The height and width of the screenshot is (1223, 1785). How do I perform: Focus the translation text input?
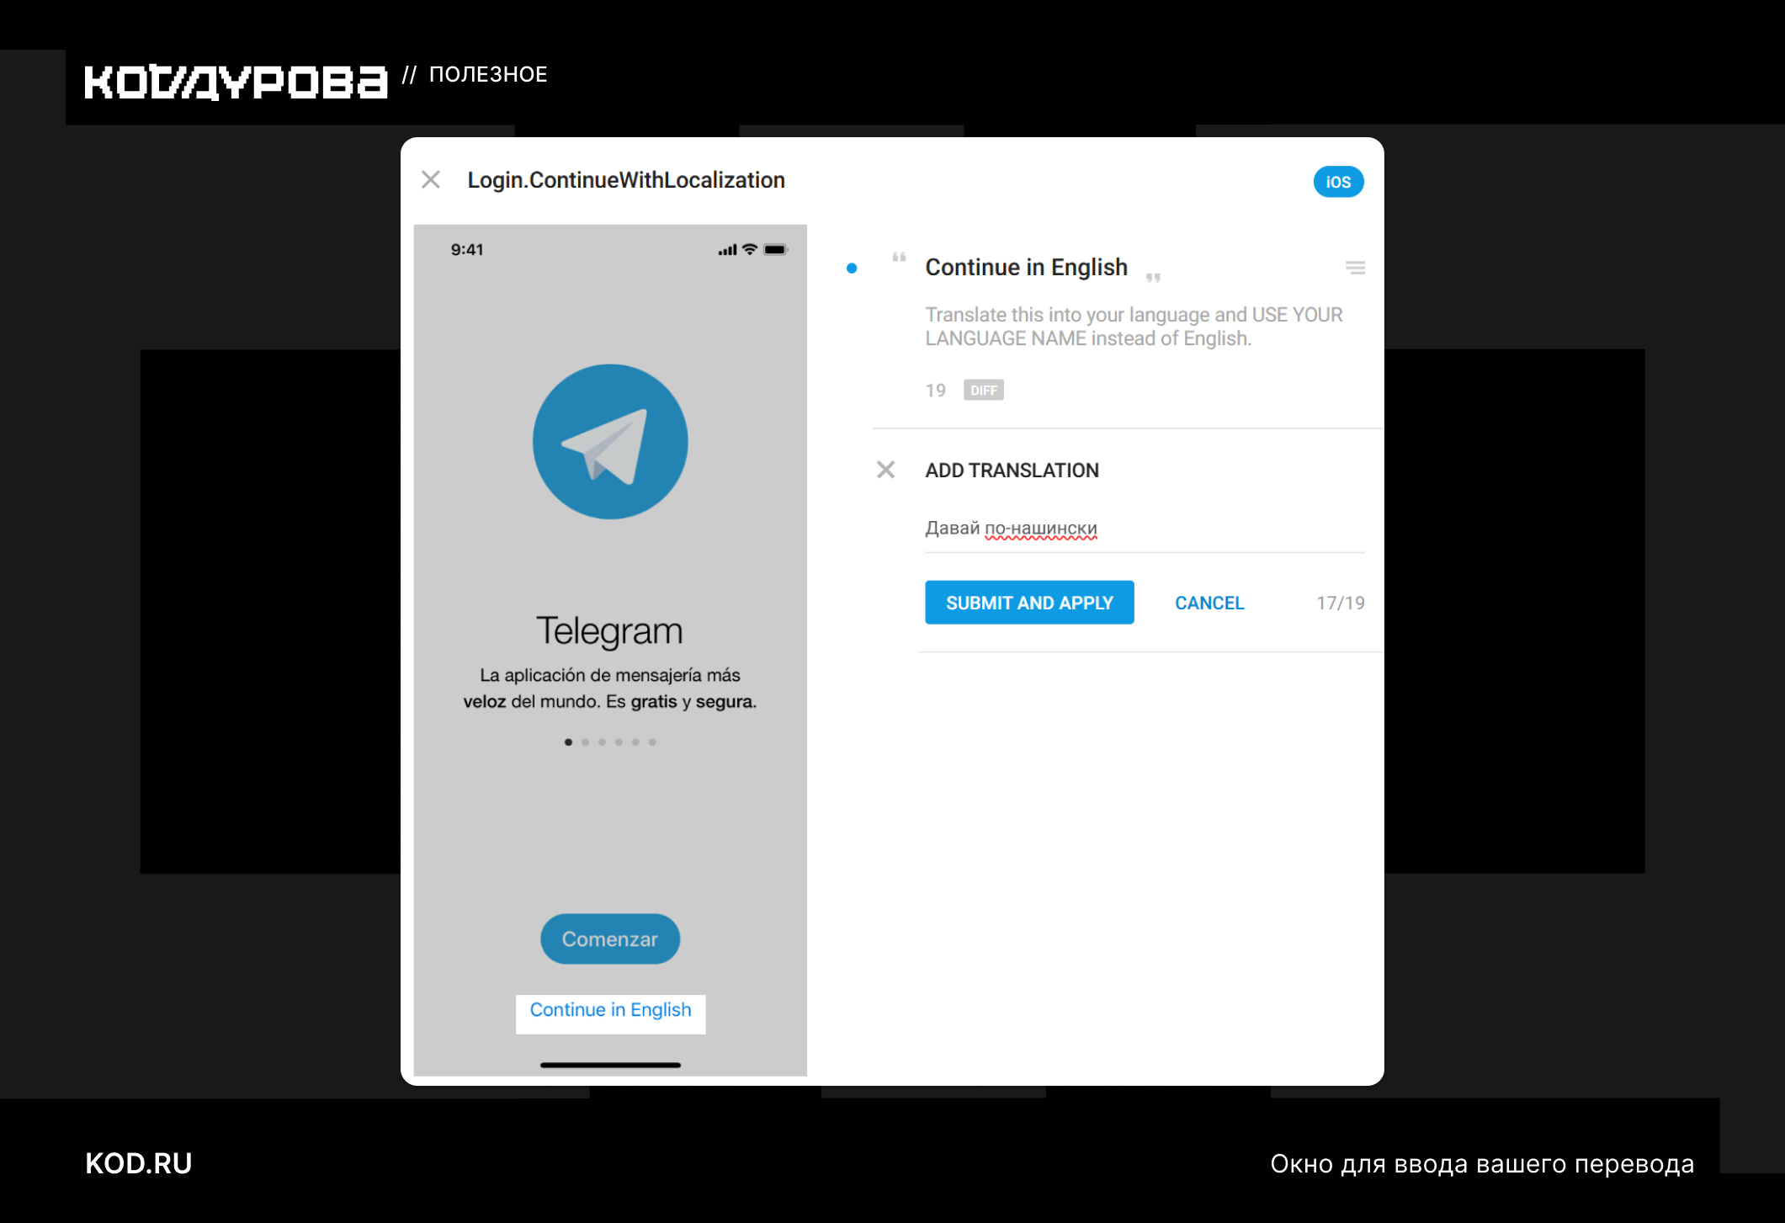pos(1145,529)
